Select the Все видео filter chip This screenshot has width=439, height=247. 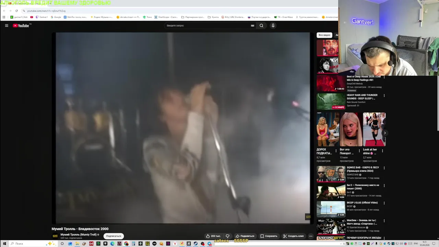[x=324, y=35]
